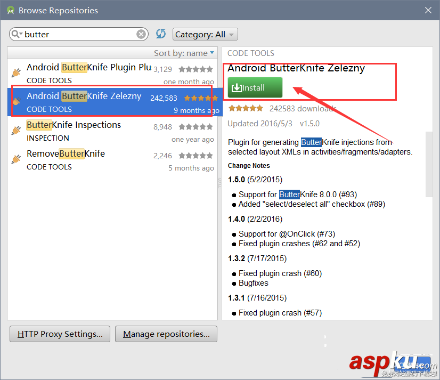Click plugin icon for ButterKnife Inspections
The height and width of the screenshot is (380, 440).
17,130
